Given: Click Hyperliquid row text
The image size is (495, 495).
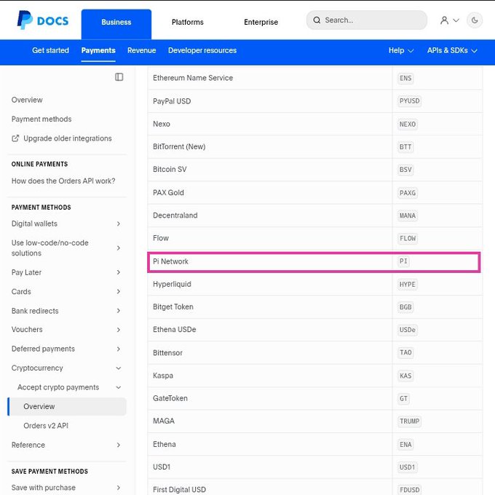Looking at the screenshot, I should (172, 284).
